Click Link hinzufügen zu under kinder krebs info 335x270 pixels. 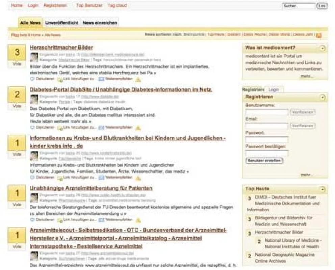point(77,178)
